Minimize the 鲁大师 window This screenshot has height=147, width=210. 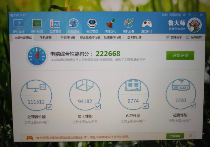point(195,15)
